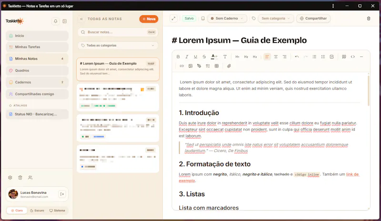
Task: Insert a table
Action: [217, 66]
